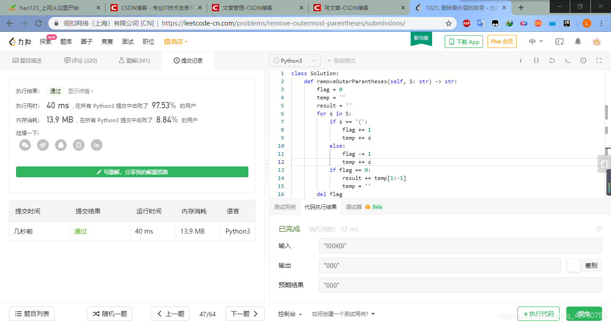Open the user avatar menu
Image resolution: width=611 pixels, height=324 pixels.
[x=597, y=42]
